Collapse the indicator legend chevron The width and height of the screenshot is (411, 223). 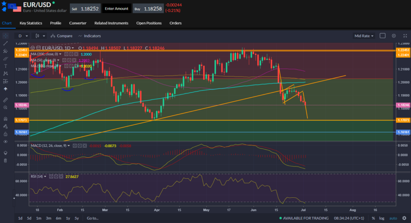(33, 48)
